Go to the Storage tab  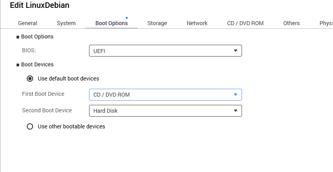(x=157, y=23)
